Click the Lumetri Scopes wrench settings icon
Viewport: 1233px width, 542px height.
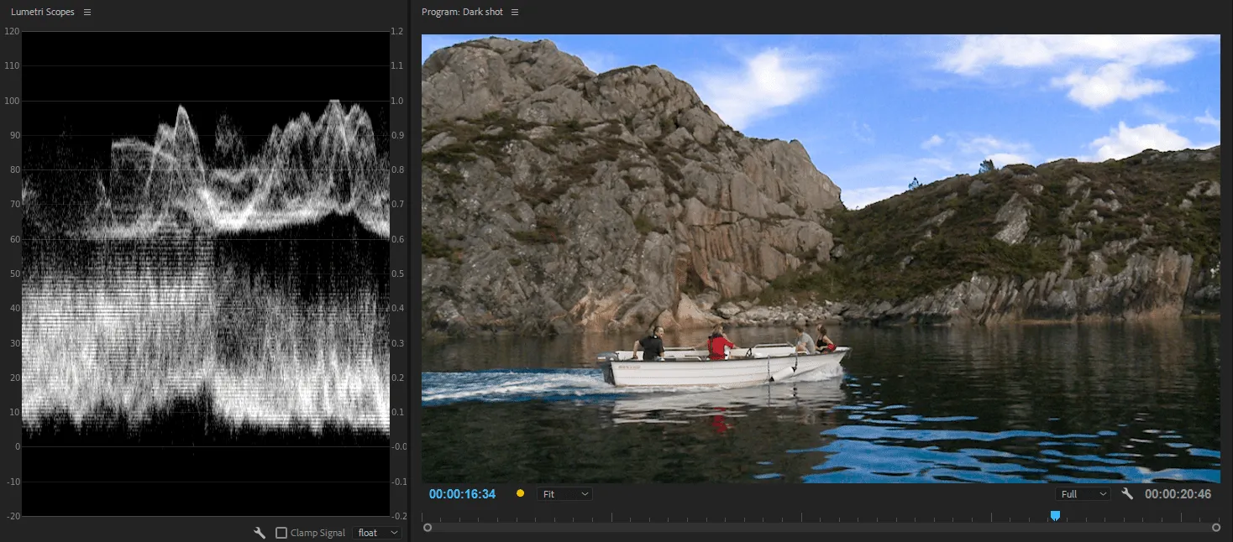coord(260,533)
